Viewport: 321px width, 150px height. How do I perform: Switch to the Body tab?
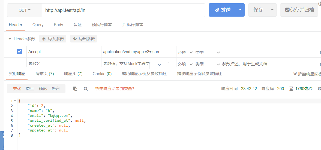point(58,25)
